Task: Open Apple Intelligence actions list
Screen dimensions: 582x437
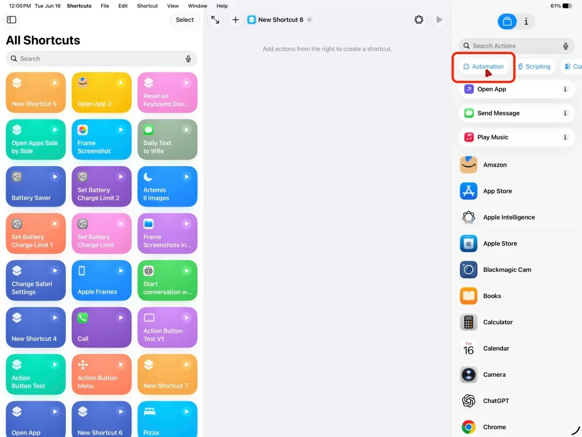Action: [518, 217]
